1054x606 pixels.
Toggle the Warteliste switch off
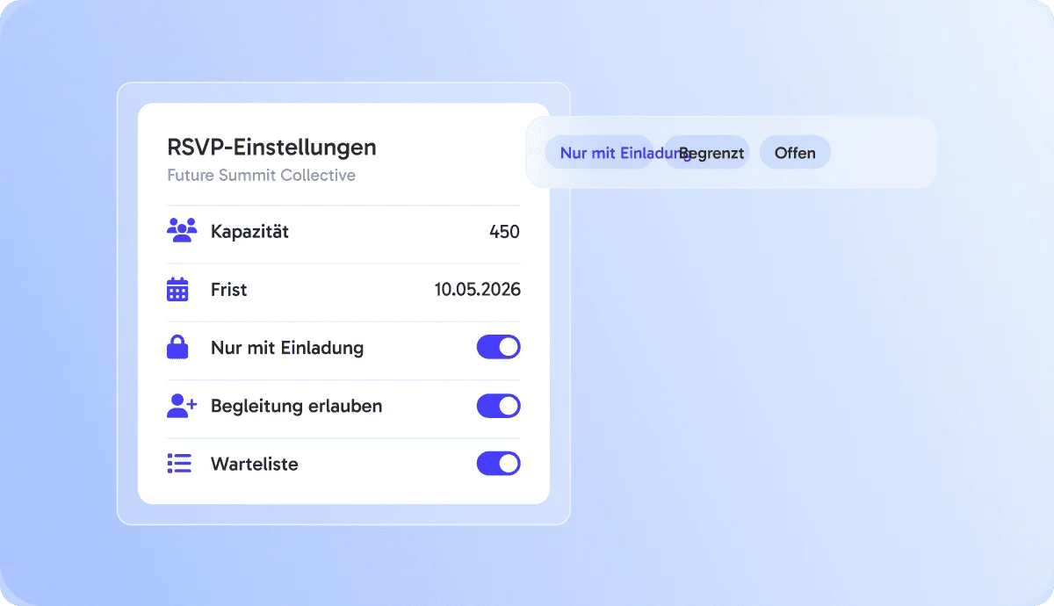tap(499, 464)
